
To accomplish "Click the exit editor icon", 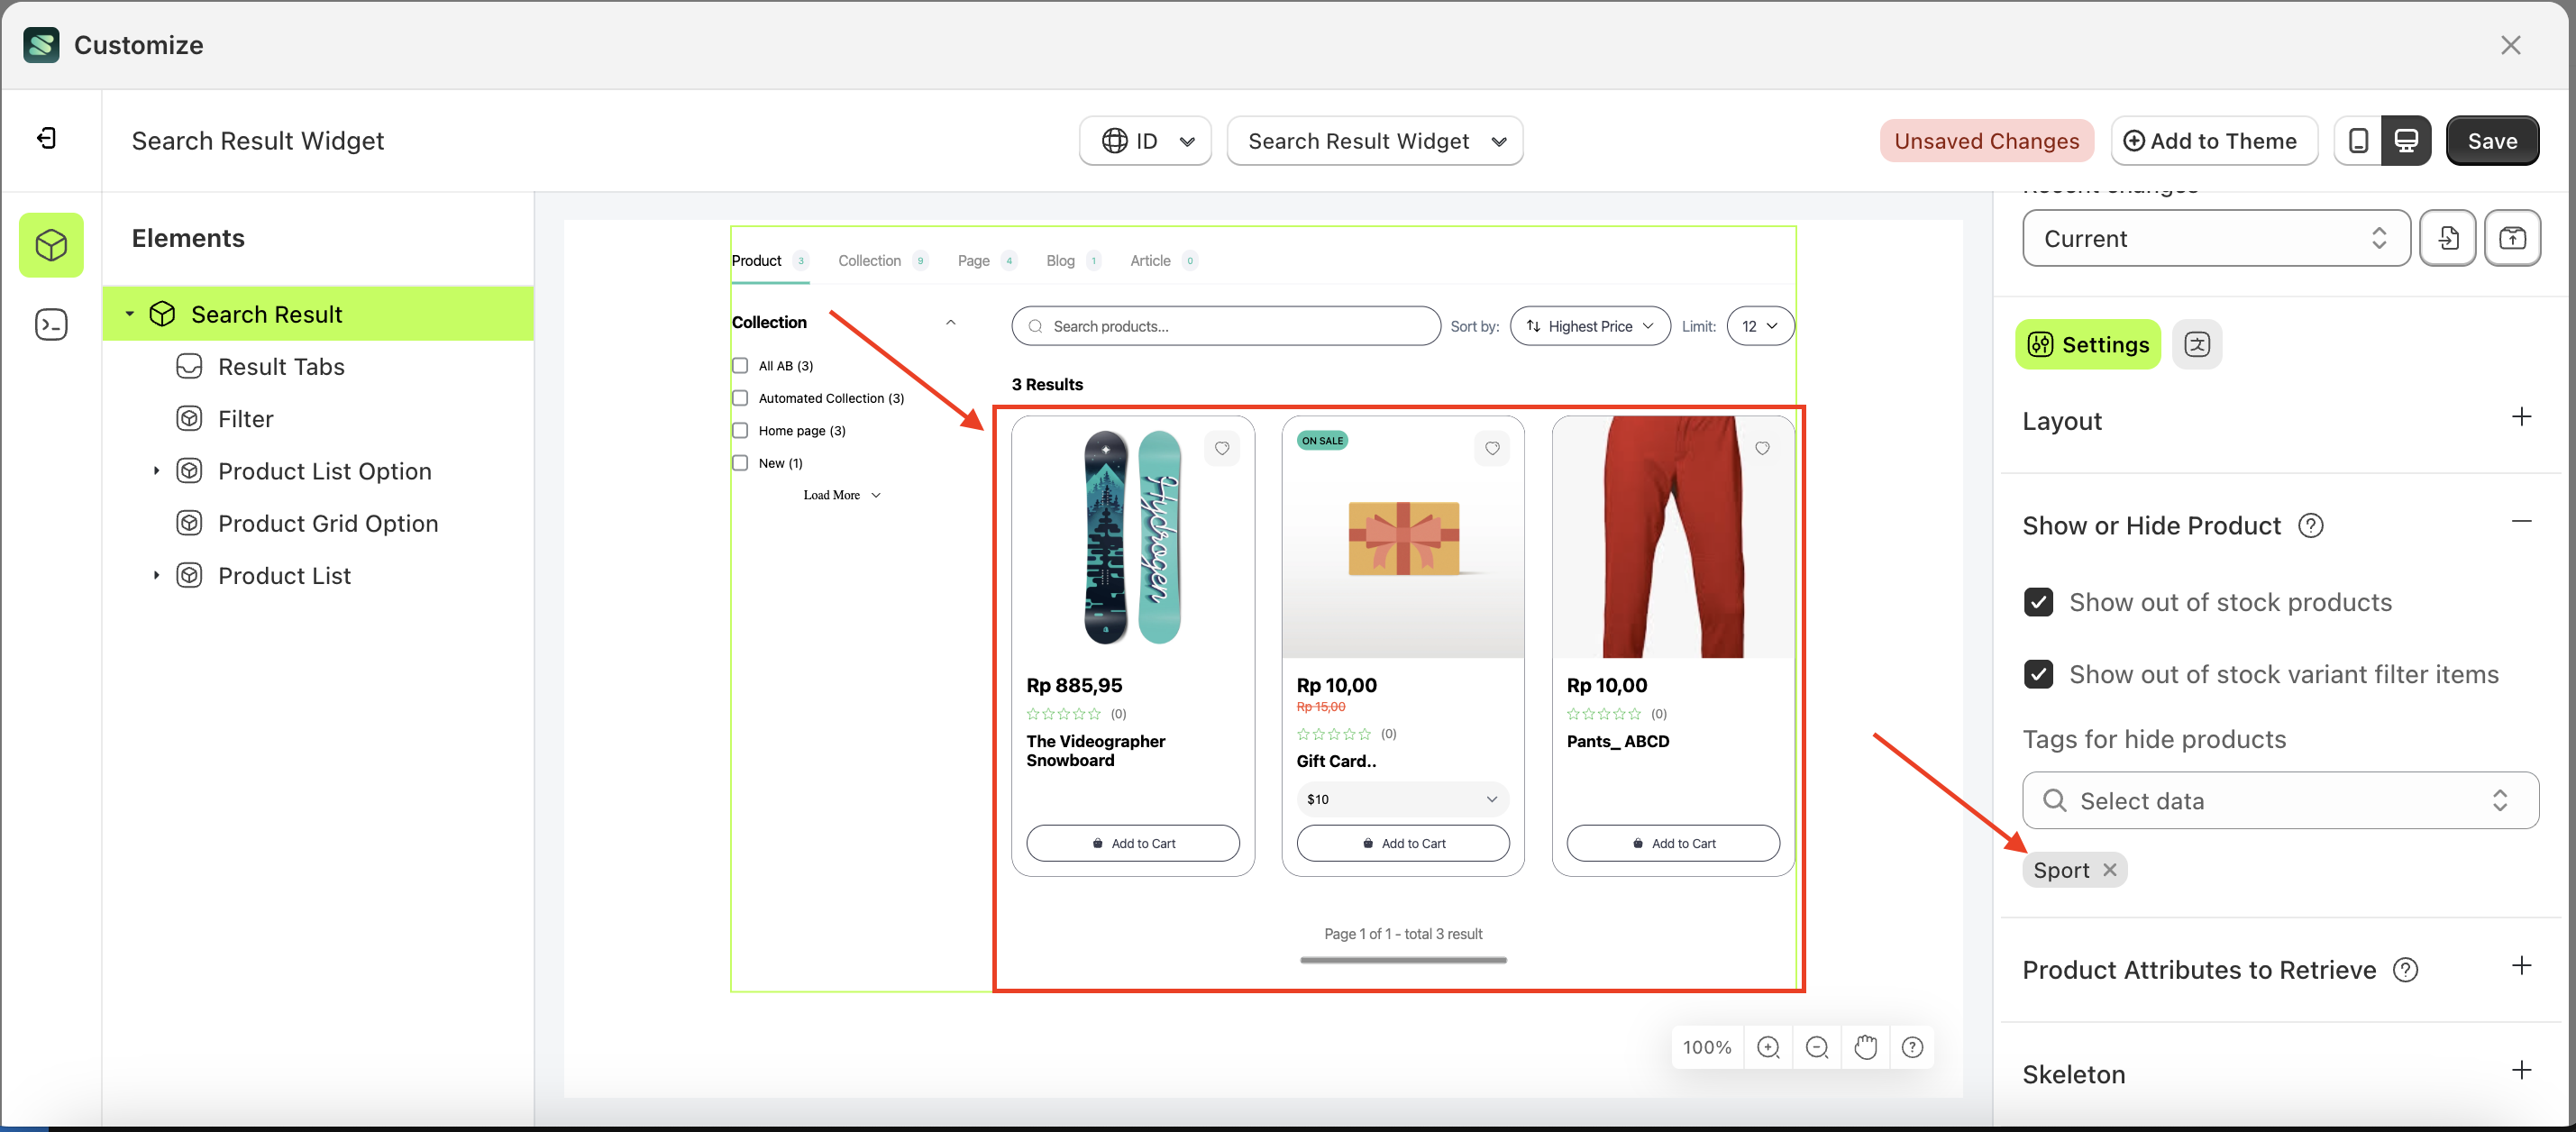I will 47,138.
